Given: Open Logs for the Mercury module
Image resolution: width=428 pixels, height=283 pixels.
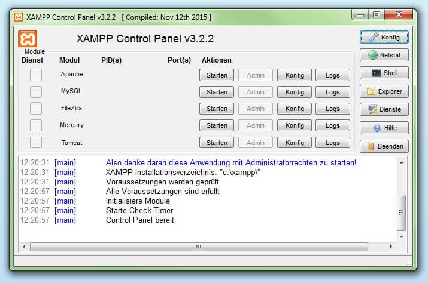Looking at the screenshot, I should click(x=332, y=126).
